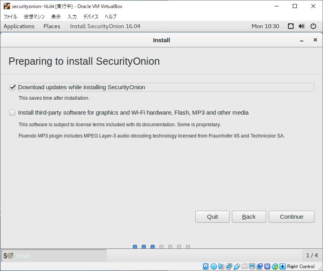This screenshot has height=271, width=323.
Task: Minimize the Install dialog
Action: click(302, 40)
